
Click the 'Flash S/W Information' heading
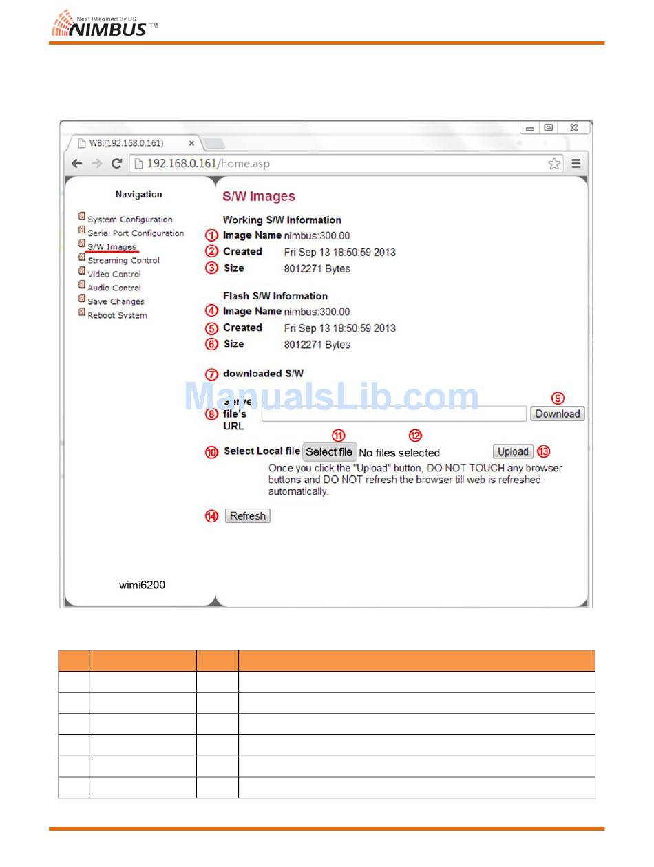coord(275,296)
